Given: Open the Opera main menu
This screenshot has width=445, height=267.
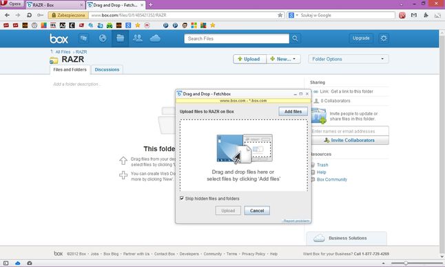Looking at the screenshot, I should [12, 4].
